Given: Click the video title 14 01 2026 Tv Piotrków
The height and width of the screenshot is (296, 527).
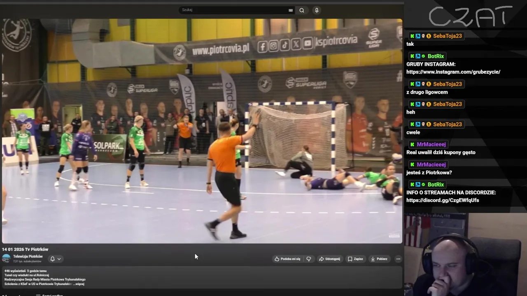Looking at the screenshot, I should [25, 249].
